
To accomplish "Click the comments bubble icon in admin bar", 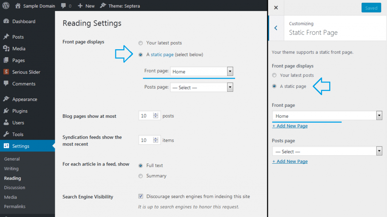I will [63, 6].
